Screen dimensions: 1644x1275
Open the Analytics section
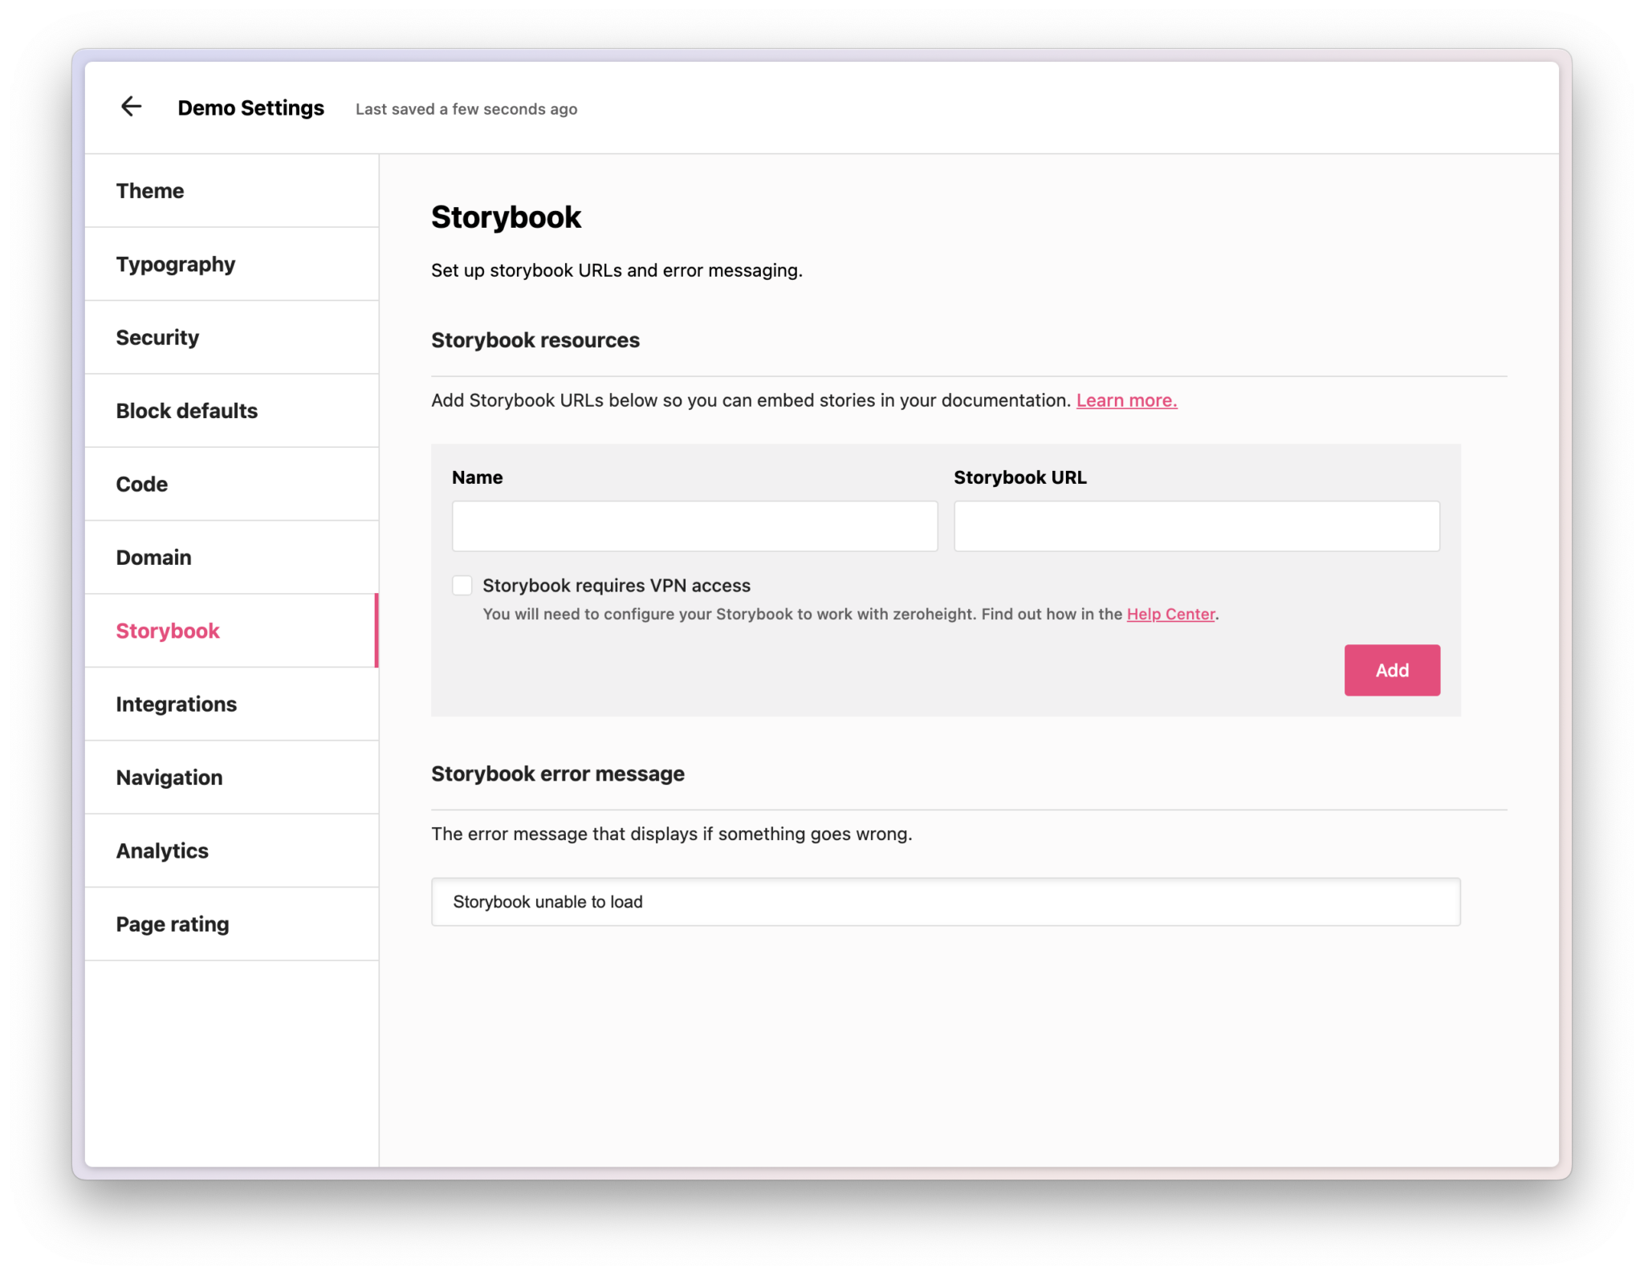(231, 851)
